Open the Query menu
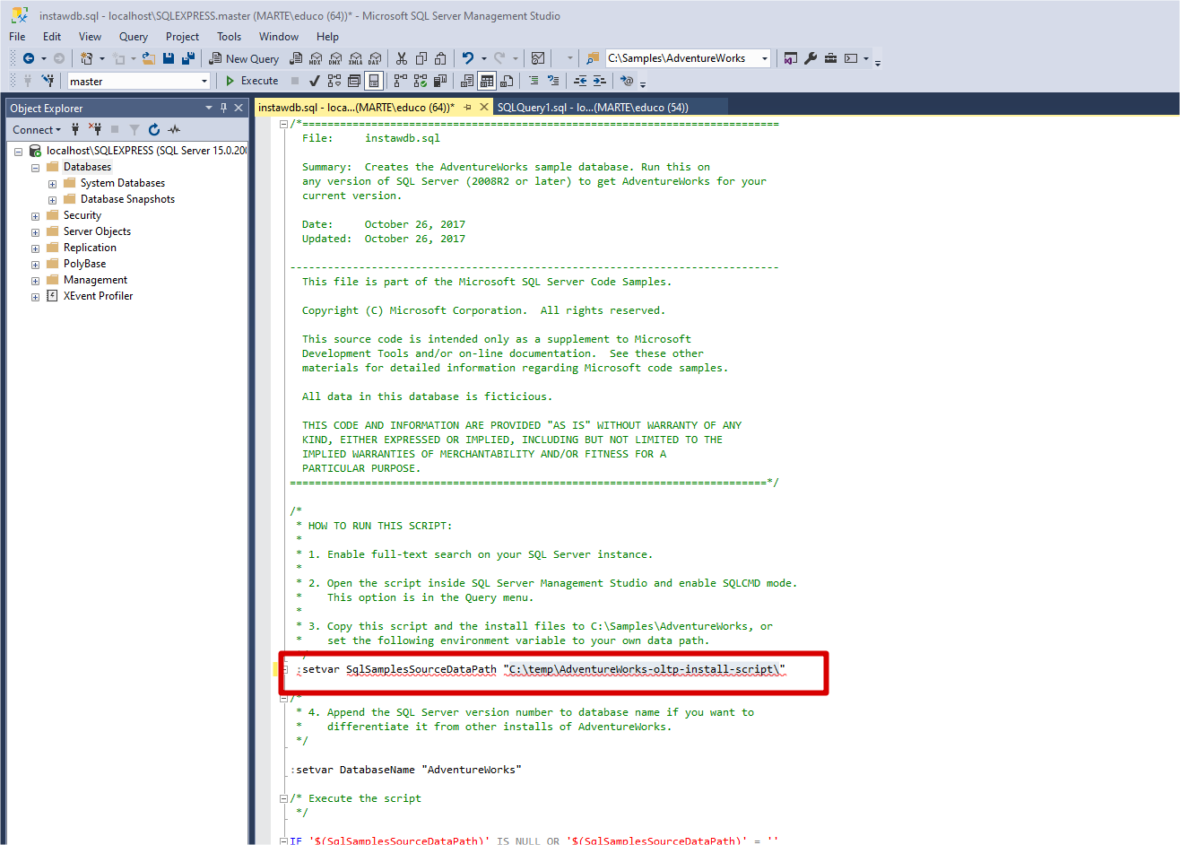The image size is (1180, 845). (x=134, y=37)
